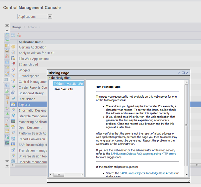Click the Explorer row icon

[13, 104]
